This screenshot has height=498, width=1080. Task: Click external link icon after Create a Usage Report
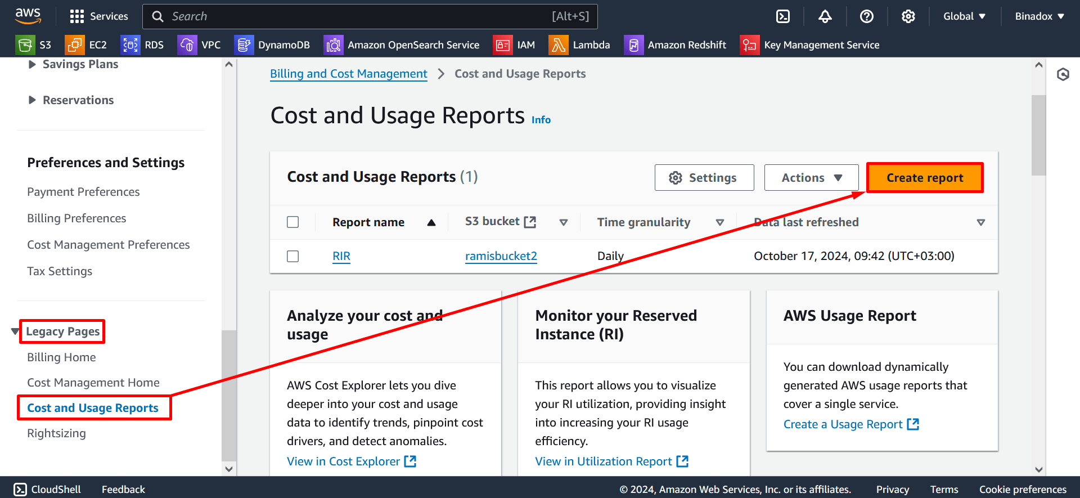913,424
